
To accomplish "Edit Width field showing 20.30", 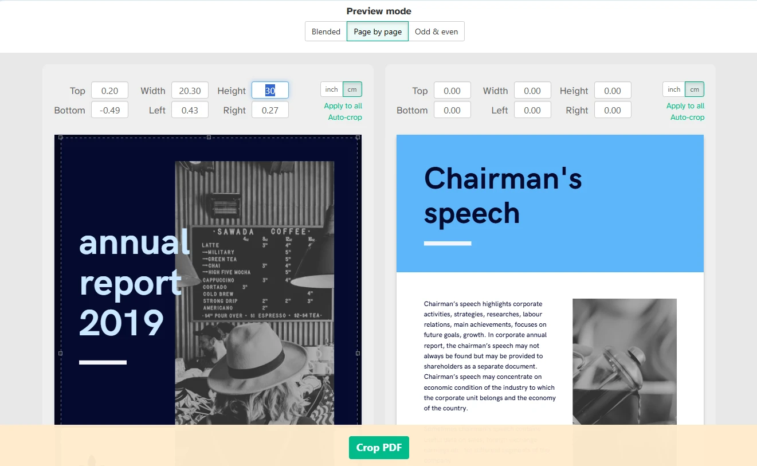I will point(190,91).
